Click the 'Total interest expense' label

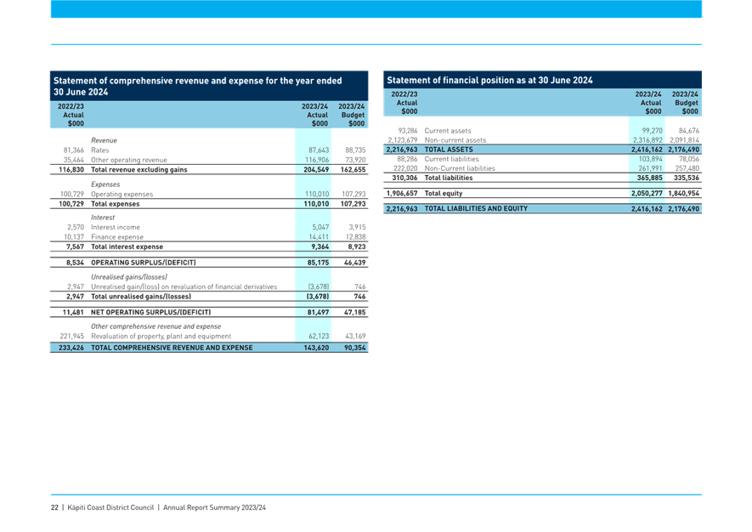pos(127,246)
